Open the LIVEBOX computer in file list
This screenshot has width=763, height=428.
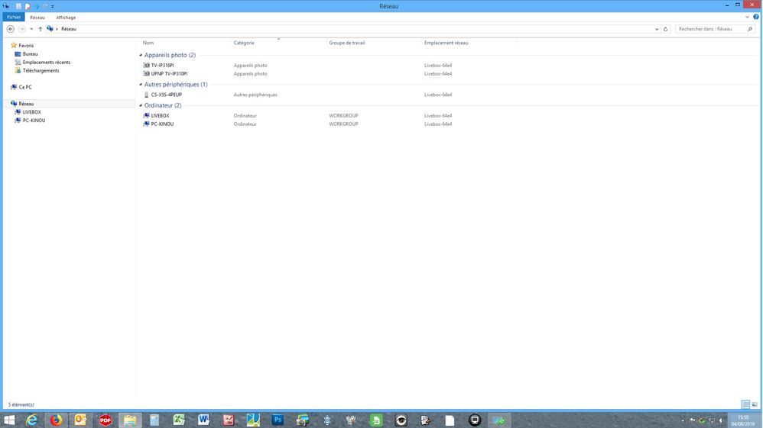tap(160, 116)
